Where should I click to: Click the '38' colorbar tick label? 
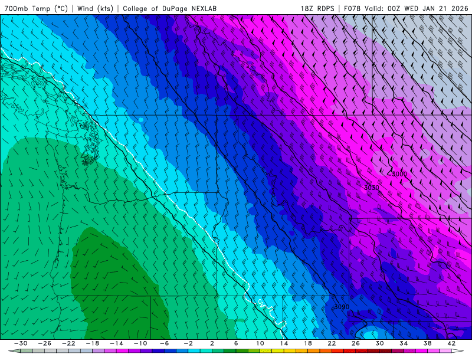pos(427,343)
